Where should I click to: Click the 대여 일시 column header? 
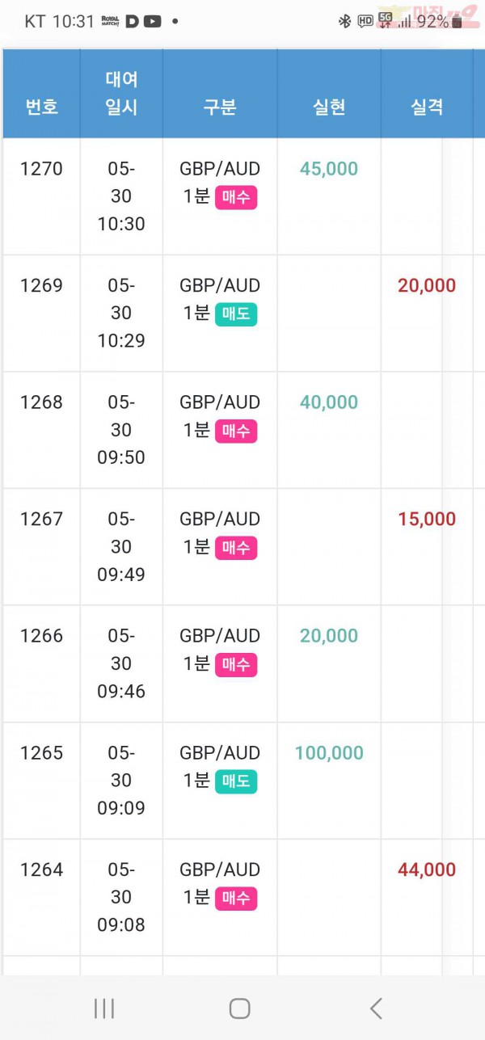(121, 94)
